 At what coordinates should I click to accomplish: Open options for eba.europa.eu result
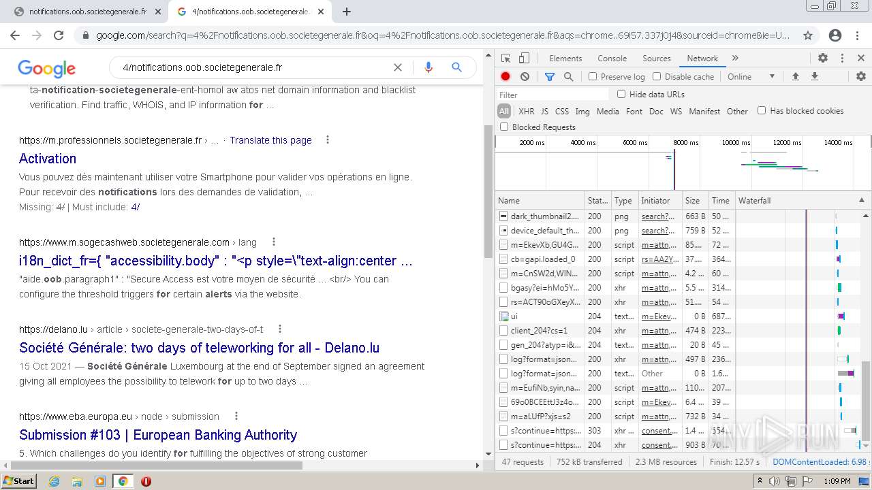pyautogui.click(x=236, y=416)
